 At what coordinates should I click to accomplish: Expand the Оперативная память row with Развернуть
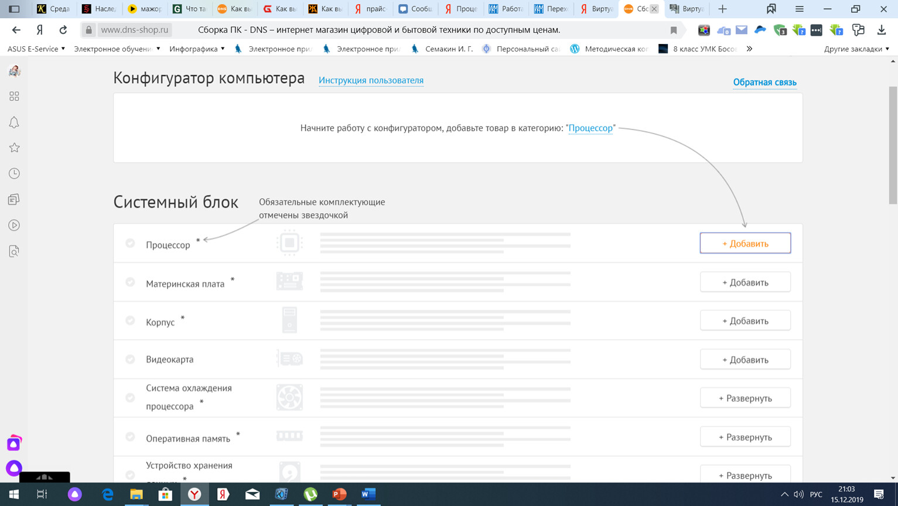[745, 437]
